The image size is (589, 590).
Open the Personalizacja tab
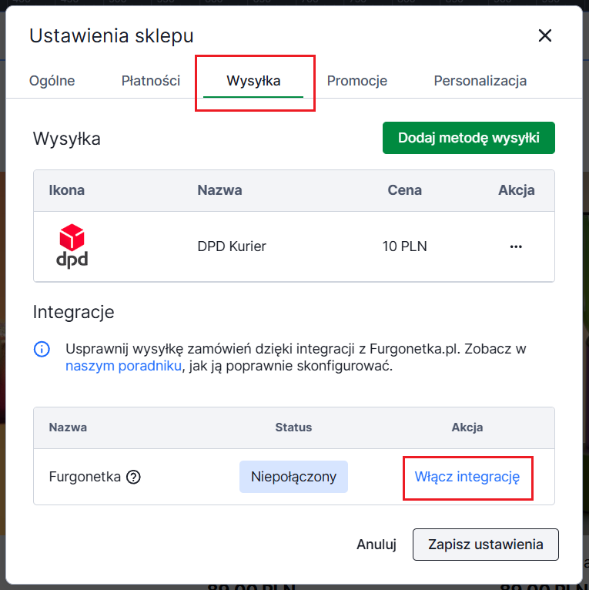(x=480, y=81)
